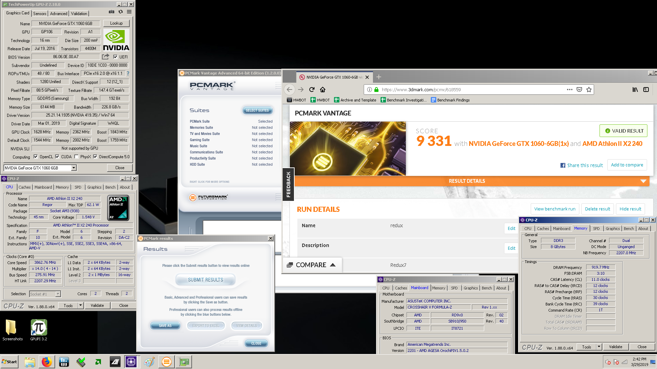Screen dimensions: 657x369
Task: Open the Socket #1 selection dropdown
Action: point(58,294)
